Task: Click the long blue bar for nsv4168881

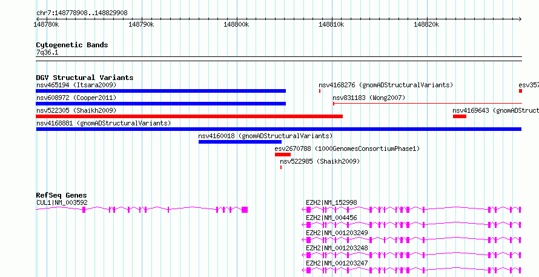Action: click(x=279, y=129)
